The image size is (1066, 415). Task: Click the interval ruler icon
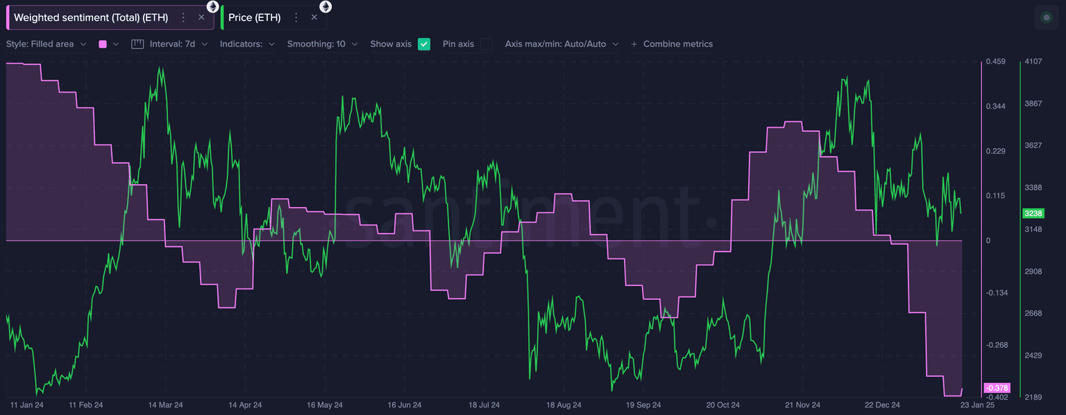[137, 44]
